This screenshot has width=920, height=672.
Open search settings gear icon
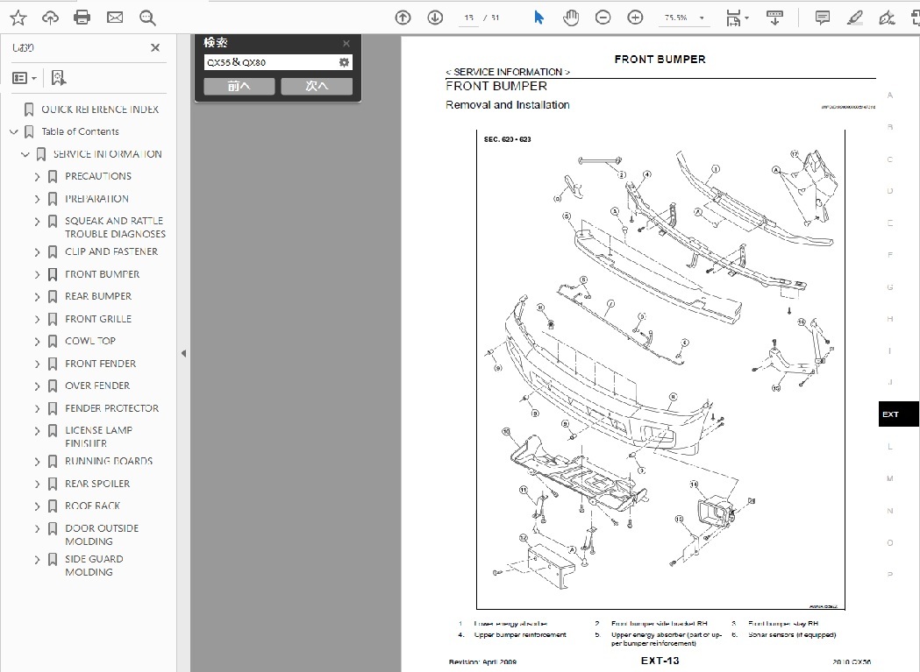344,62
